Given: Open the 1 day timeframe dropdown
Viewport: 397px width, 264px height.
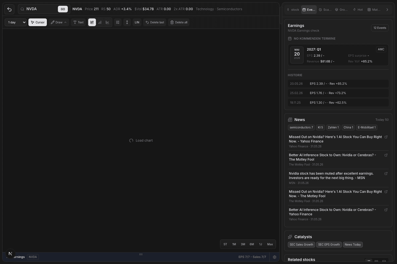Looking at the screenshot, I should [16, 22].
